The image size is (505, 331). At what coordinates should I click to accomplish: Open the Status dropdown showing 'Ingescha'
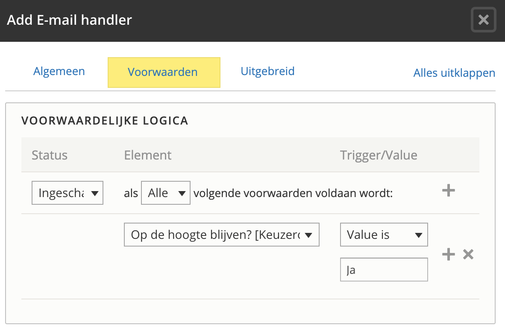point(68,193)
